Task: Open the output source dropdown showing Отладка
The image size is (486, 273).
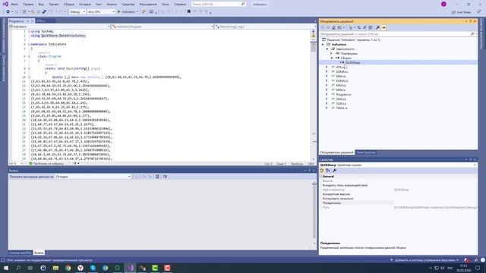Action: pos(93,177)
